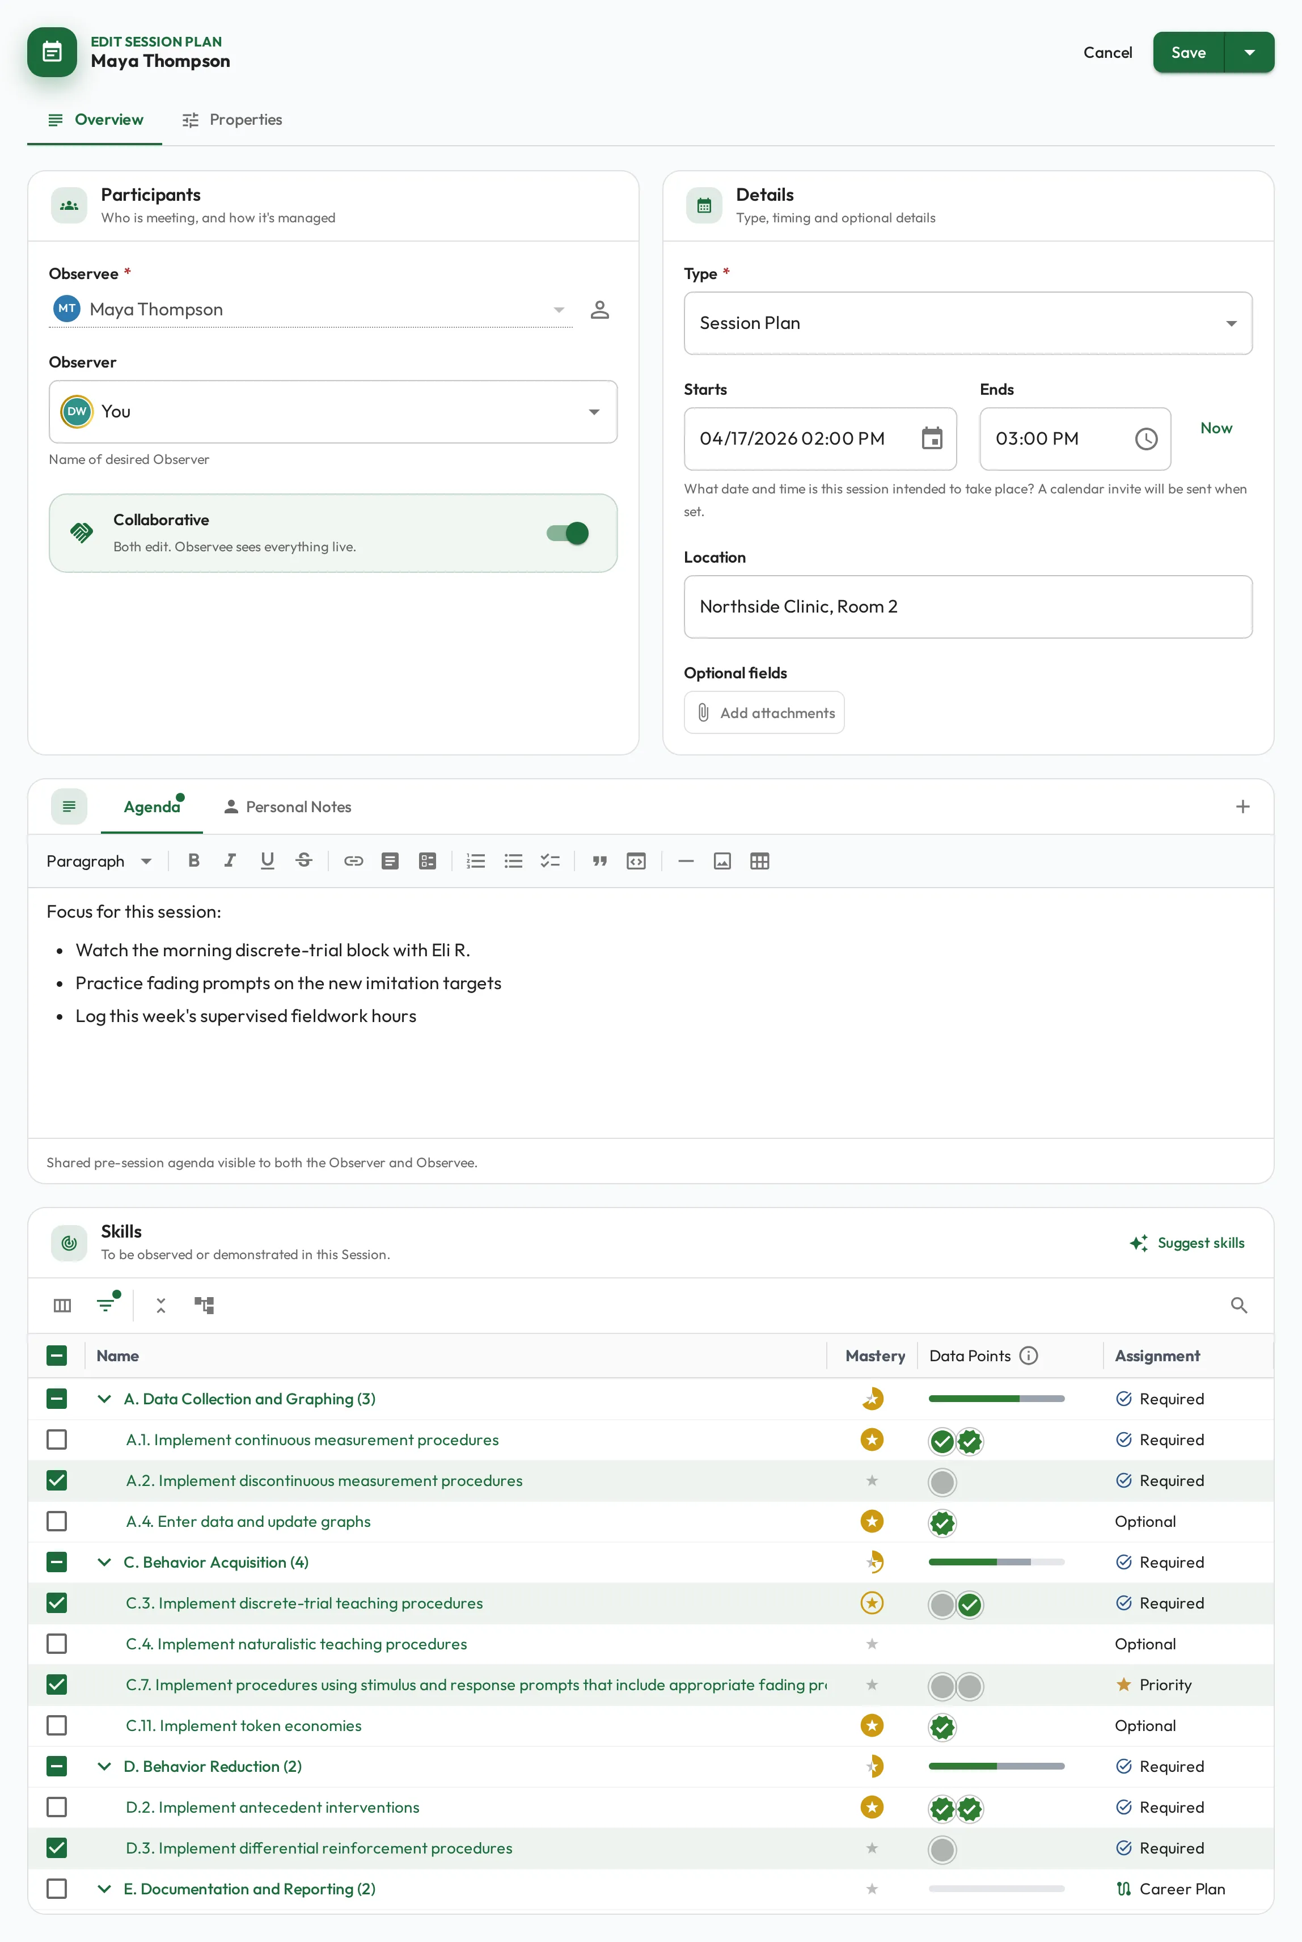Toggle the Collaborative switch off
The width and height of the screenshot is (1302, 1942).
[568, 533]
